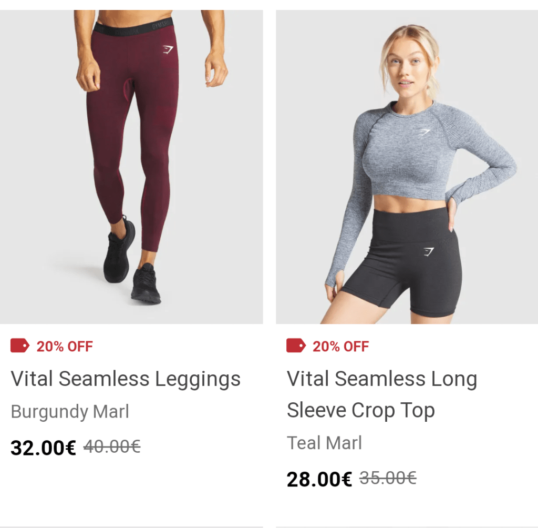Click the crossed-out 35.00€ original price
This screenshot has width=538, height=528.
point(388,479)
